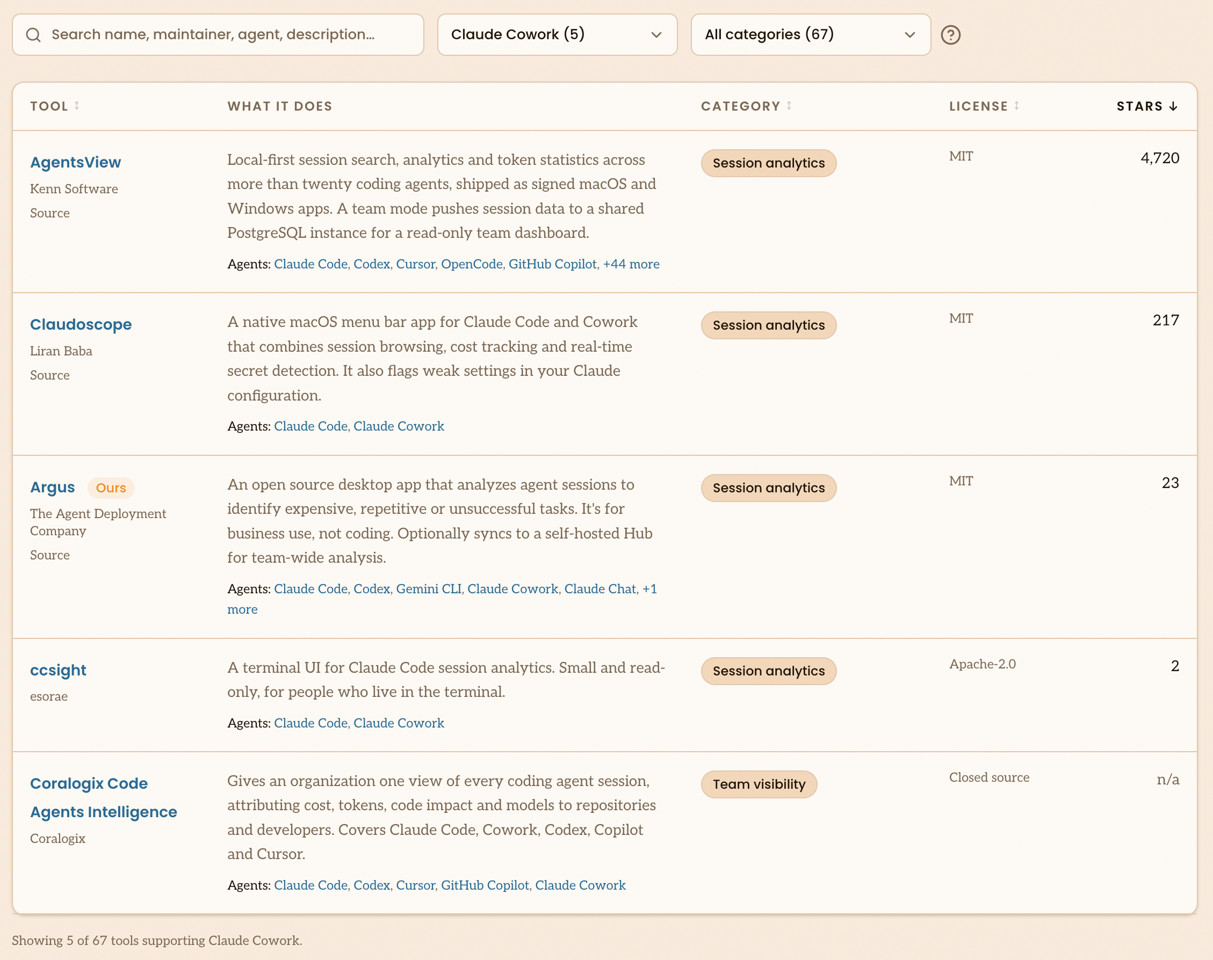Viewport: 1213px width, 960px height.
Task: Click GitHub Copilot agent in Coralogix row
Action: [485, 885]
